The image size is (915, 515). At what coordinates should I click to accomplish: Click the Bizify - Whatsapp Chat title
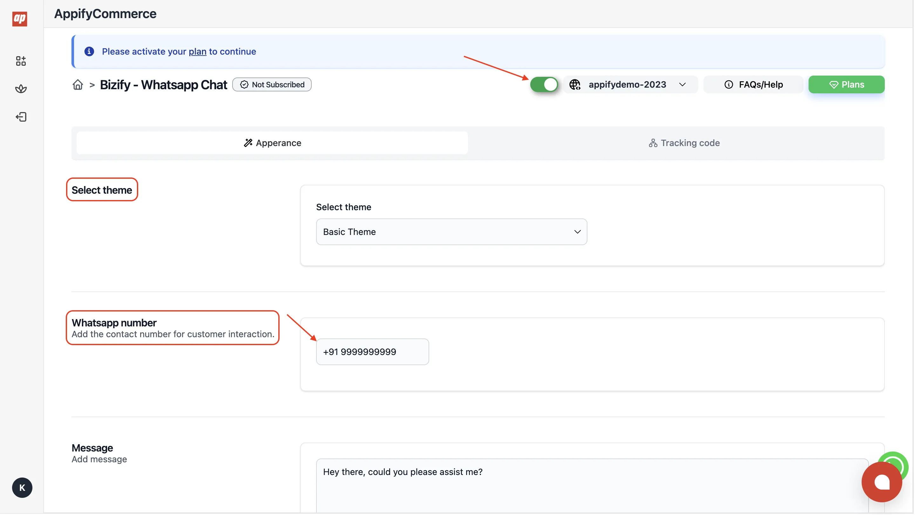pyautogui.click(x=163, y=85)
